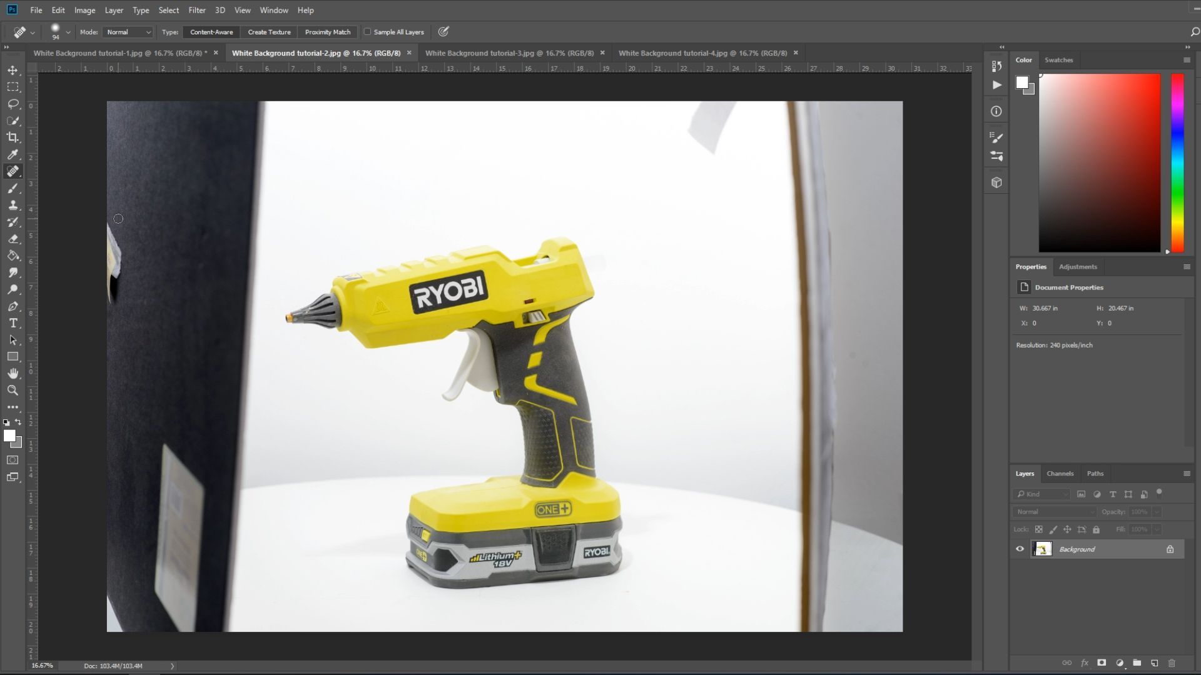The height and width of the screenshot is (675, 1201).
Task: Select the Move tool
Action: coord(13,70)
